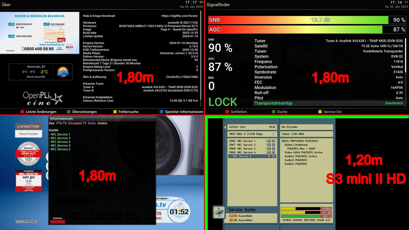Click 'Pid(8191) Biss / 2600' line

[x=301, y=148]
